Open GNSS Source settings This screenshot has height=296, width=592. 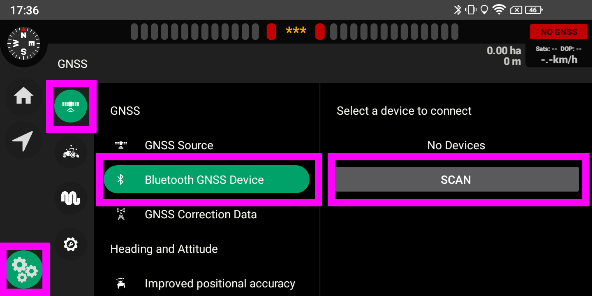(x=179, y=145)
